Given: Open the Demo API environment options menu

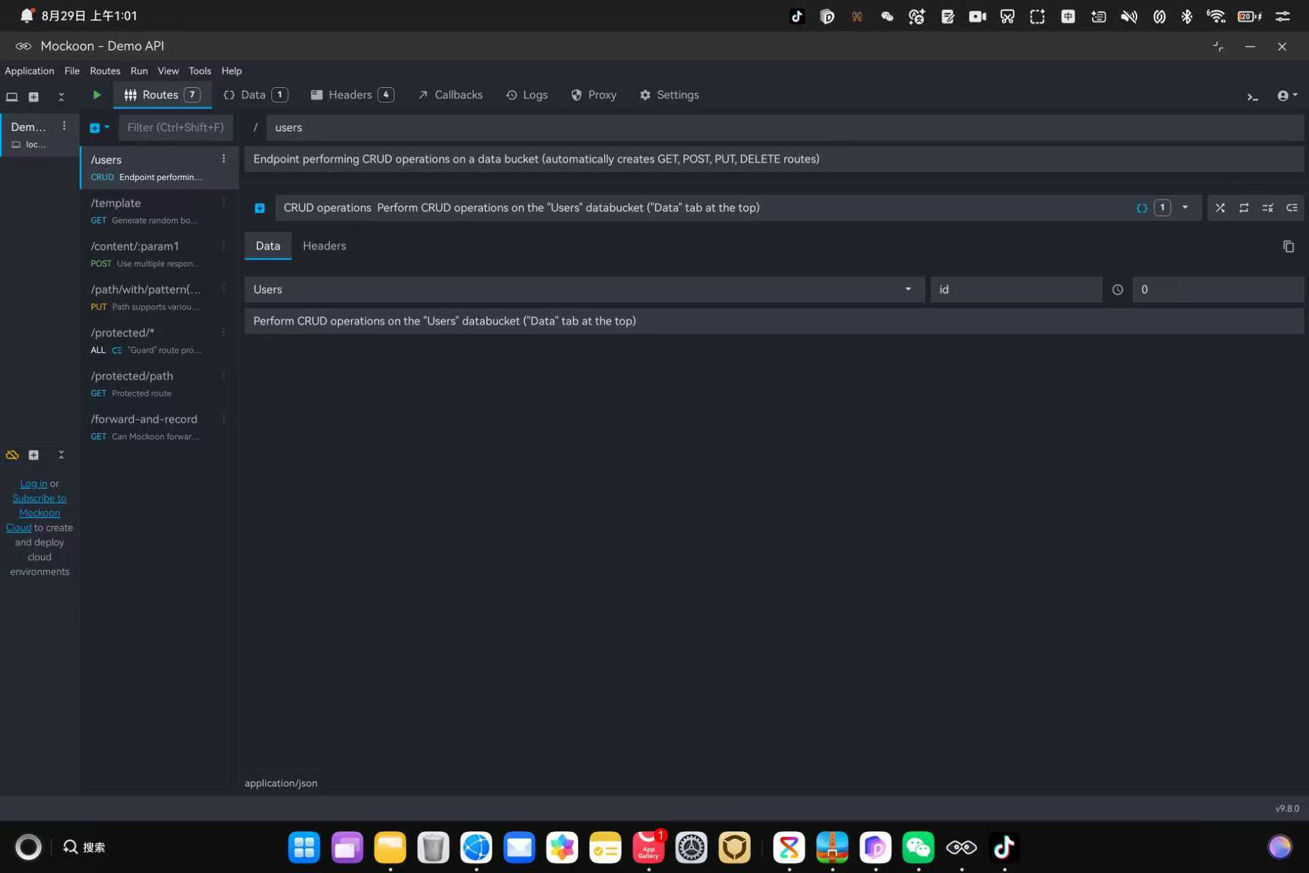Looking at the screenshot, I should (x=64, y=126).
